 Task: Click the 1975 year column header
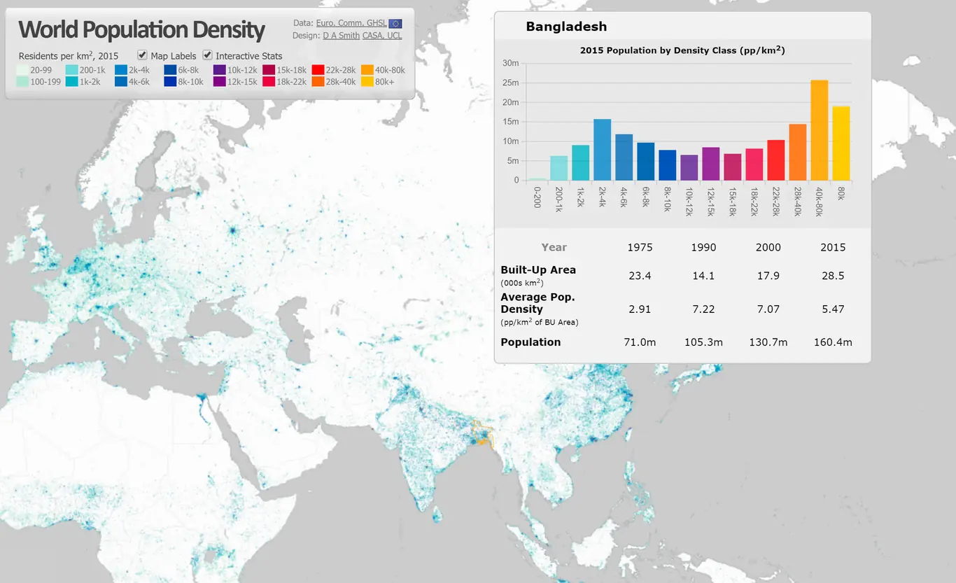640,247
